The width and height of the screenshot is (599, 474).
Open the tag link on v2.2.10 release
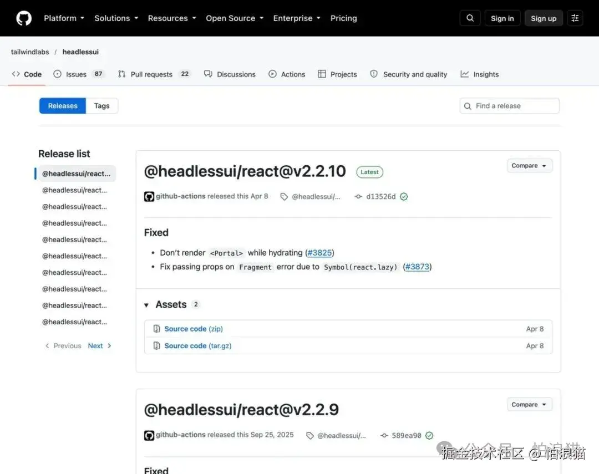pos(316,197)
